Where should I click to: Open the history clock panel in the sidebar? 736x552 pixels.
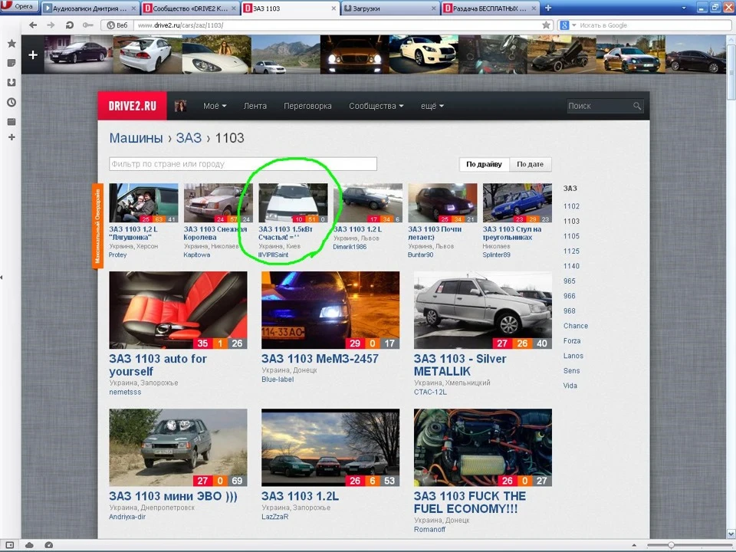click(x=11, y=102)
